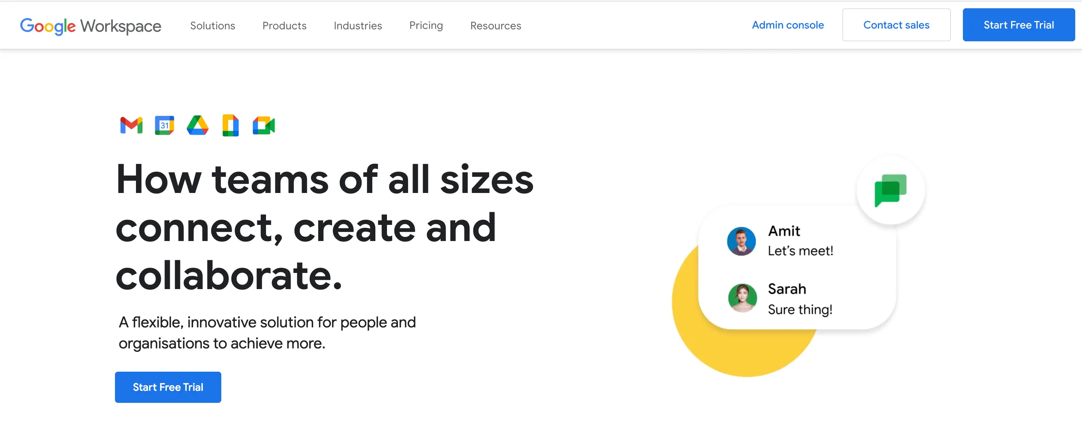1082x437 pixels.
Task: Click the Google Docs icon
Action: point(231,125)
